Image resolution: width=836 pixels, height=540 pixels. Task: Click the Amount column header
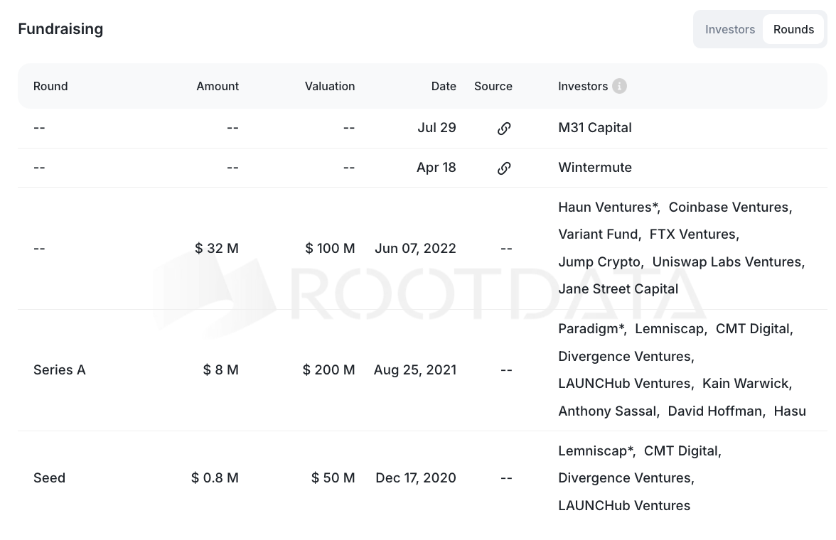click(218, 86)
